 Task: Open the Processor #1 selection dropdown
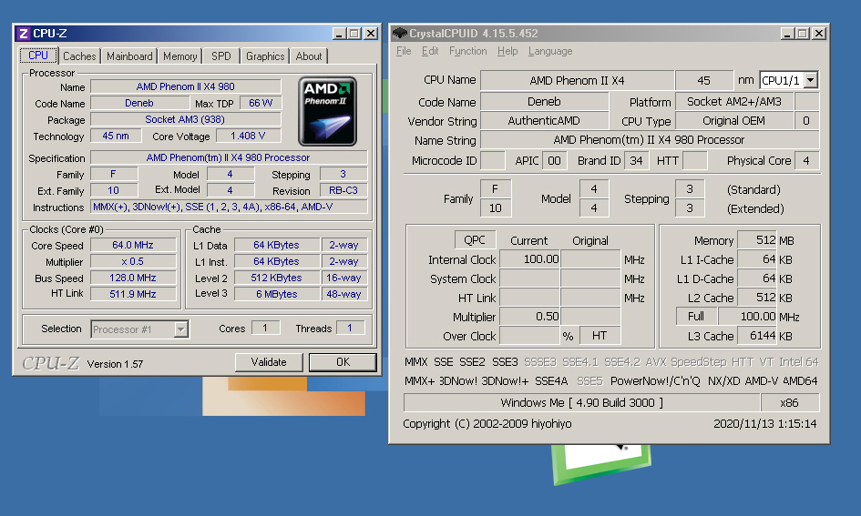click(180, 329)
